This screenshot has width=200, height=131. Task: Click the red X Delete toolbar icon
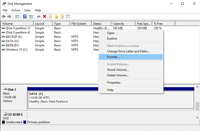(45, 16)
